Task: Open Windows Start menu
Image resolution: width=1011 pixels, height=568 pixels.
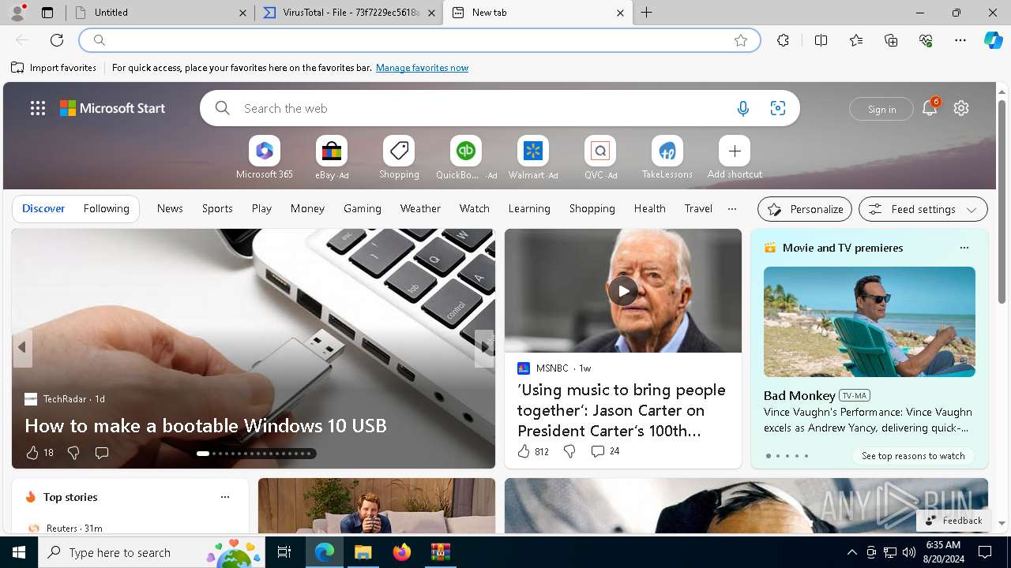Action: point(19,552)
